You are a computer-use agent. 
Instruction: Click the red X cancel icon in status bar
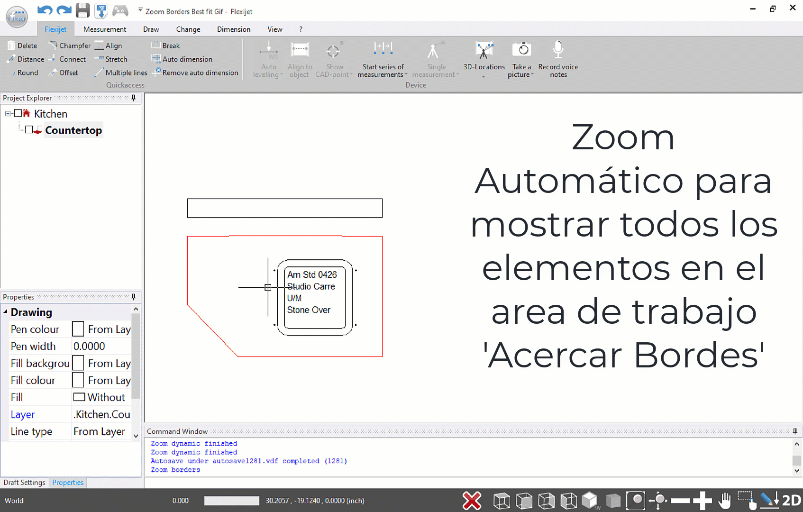(472, 501)
